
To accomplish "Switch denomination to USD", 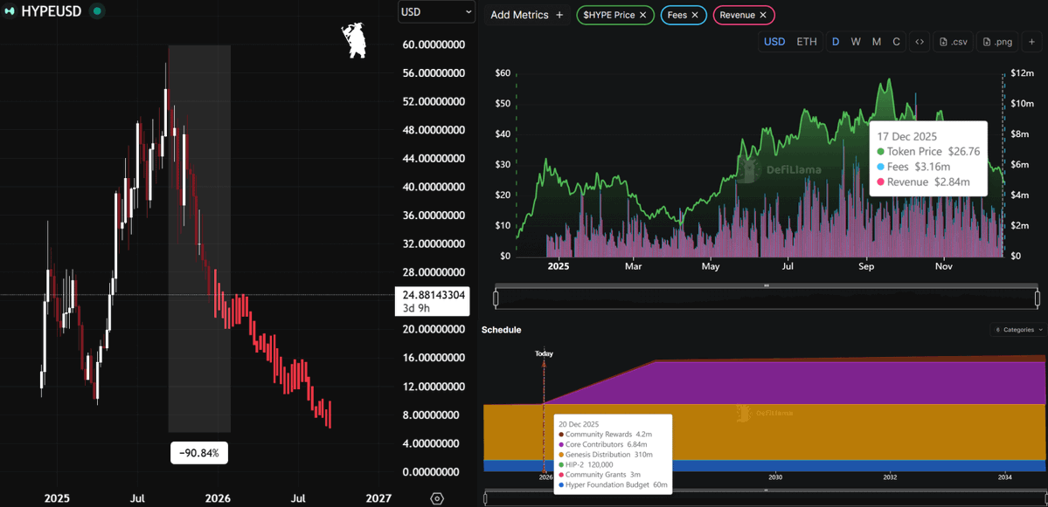I will 774,41.
